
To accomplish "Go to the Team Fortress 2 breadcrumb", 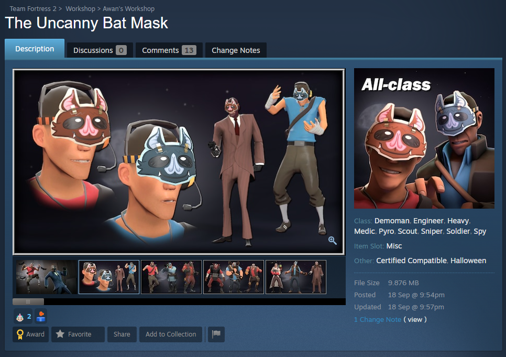I will [33, 9].
